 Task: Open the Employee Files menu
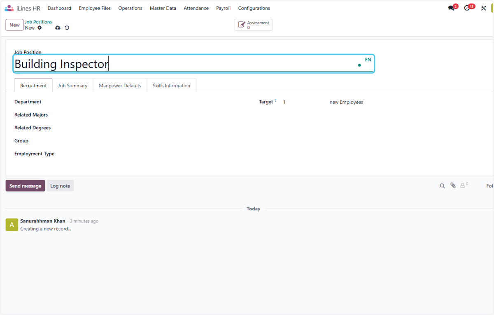[x=95, y=8]
